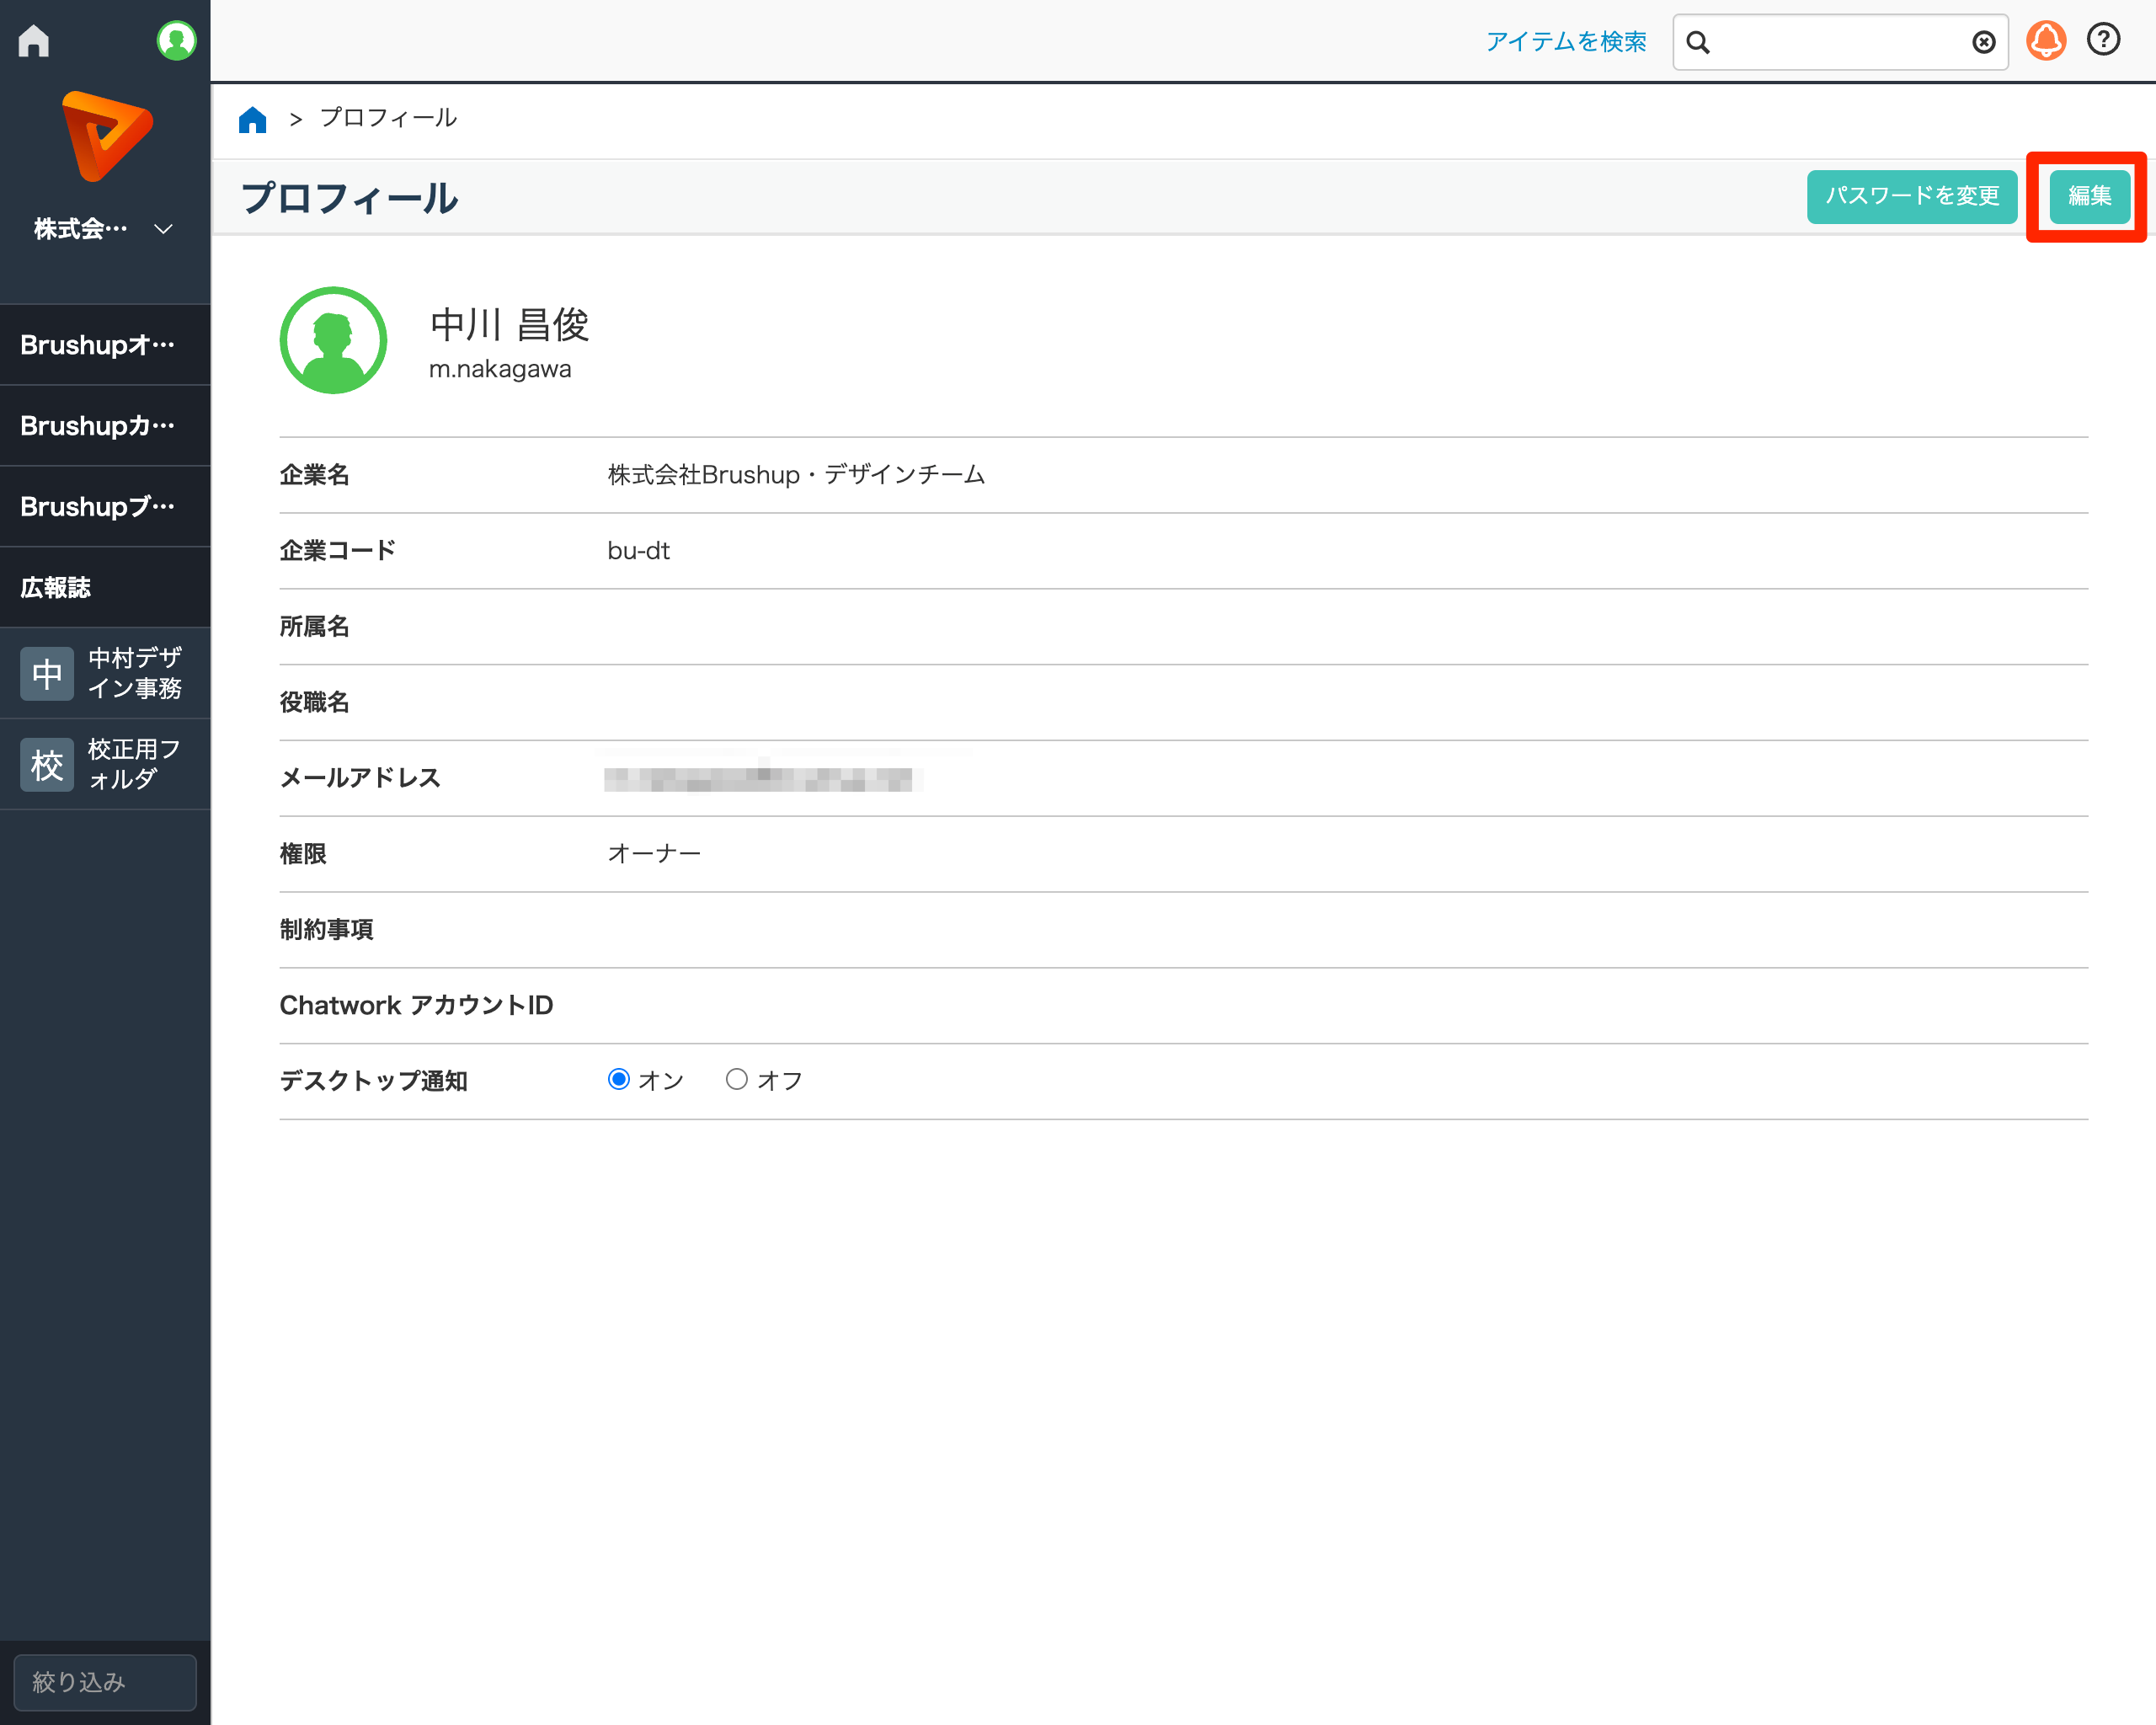Screen dimensions: 2156x1725
Task: Open the notification bell icon
Action: [x=2045, y=40]
